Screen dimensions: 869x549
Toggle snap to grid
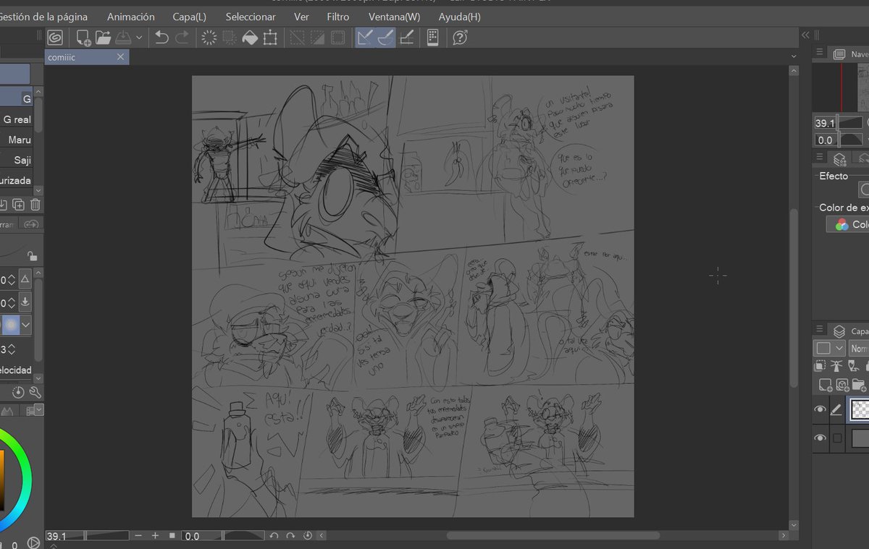[406, 38]
